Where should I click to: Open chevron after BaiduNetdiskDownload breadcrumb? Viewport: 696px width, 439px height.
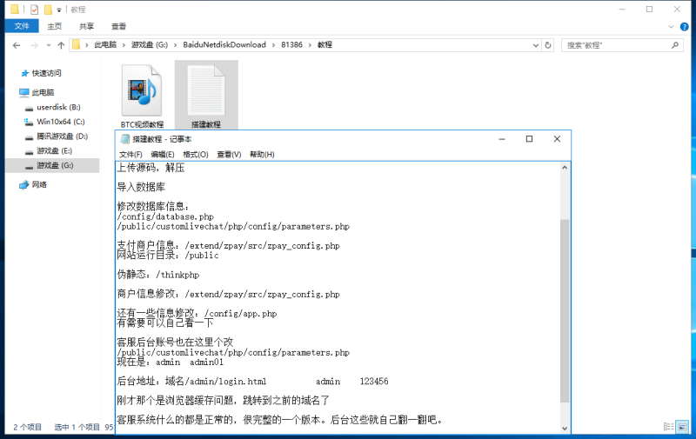pyautogui.click(x=273, y=45)
